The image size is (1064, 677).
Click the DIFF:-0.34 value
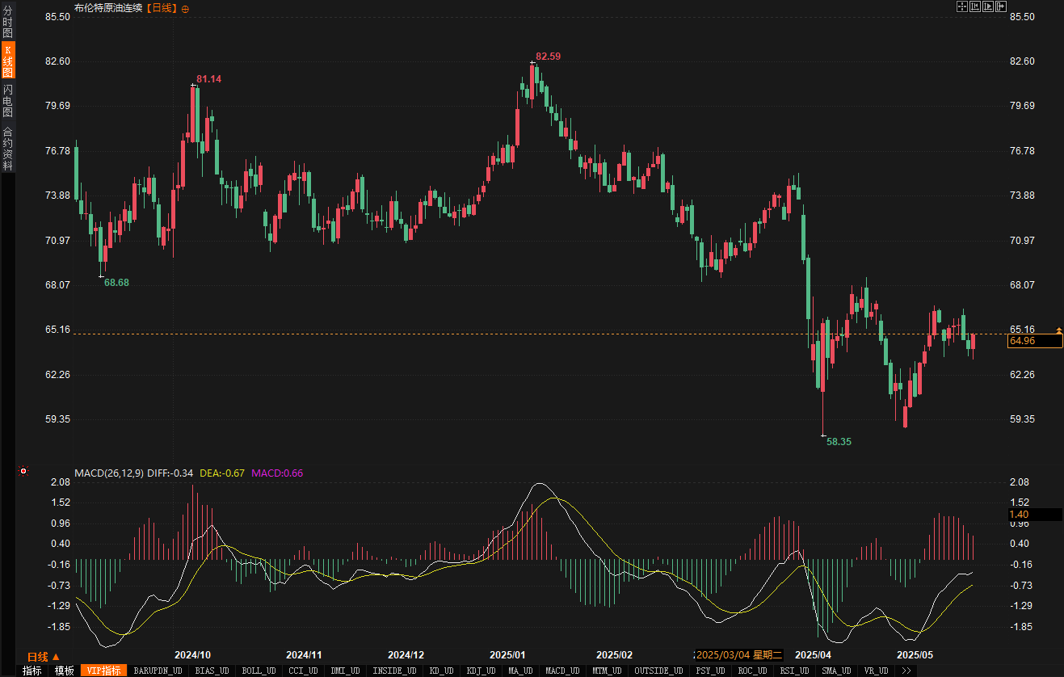click(x=170, y=473)
